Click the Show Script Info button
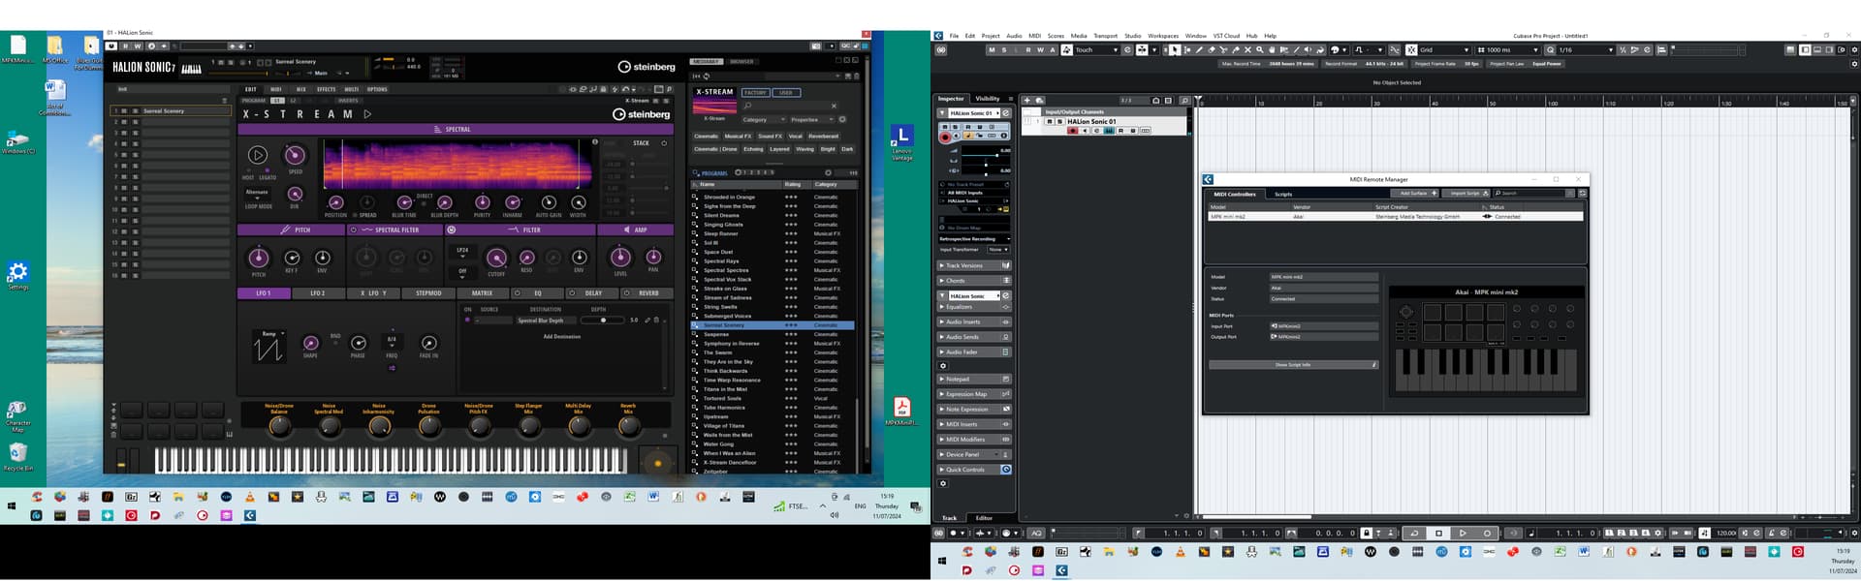1861x581 pixels. 1293,365
